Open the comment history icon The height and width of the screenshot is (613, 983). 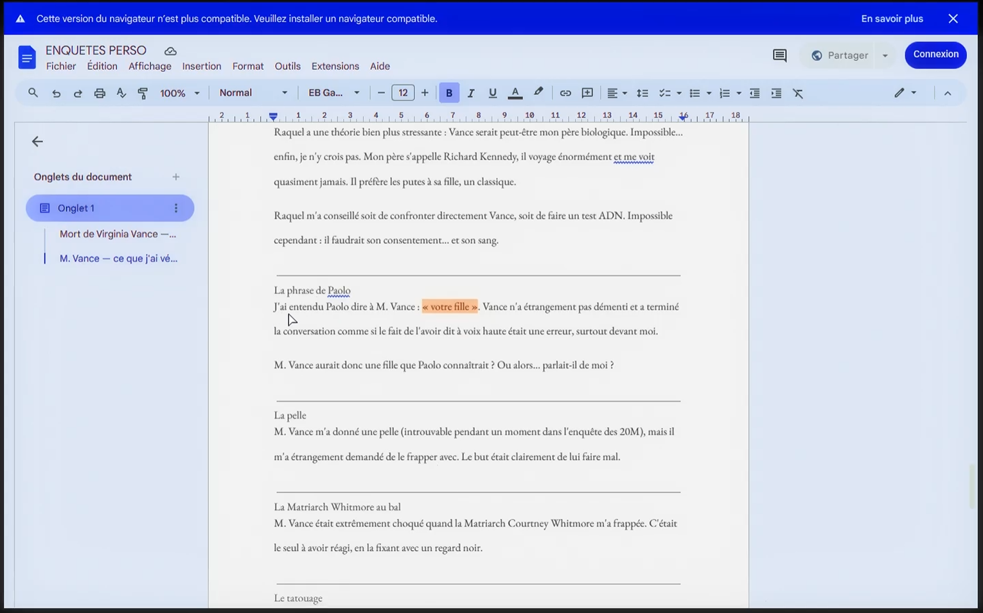tap(779, 55)
